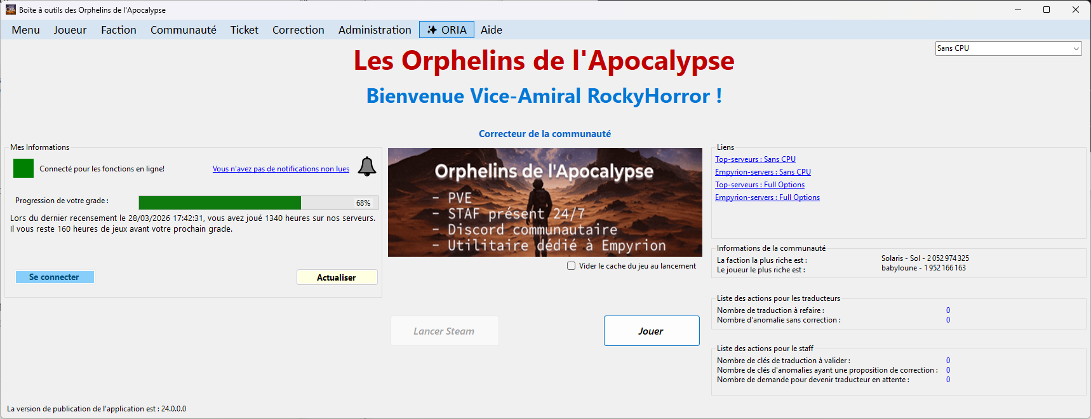Click the green connection status square
The width and height of the screenshot is (1091, 419).
[23, 168]
